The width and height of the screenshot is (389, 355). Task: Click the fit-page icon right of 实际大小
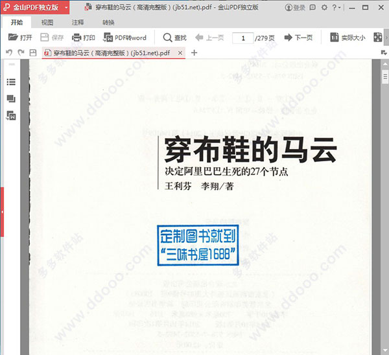[378, 37]
